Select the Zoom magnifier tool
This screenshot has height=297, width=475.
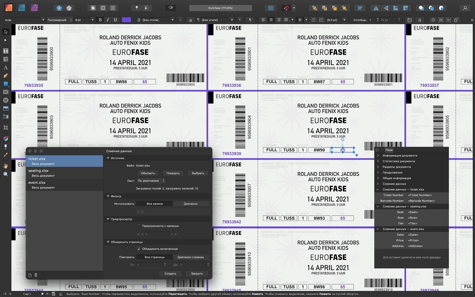pos(6,174)
